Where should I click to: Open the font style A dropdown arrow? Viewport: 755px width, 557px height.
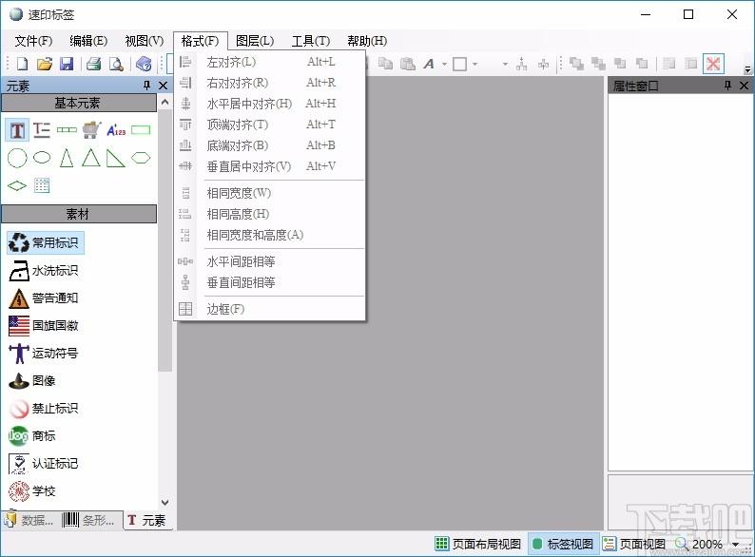[x=444, y=64]
